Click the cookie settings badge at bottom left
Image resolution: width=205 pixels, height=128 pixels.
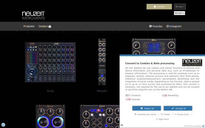[x=3, y=125]
